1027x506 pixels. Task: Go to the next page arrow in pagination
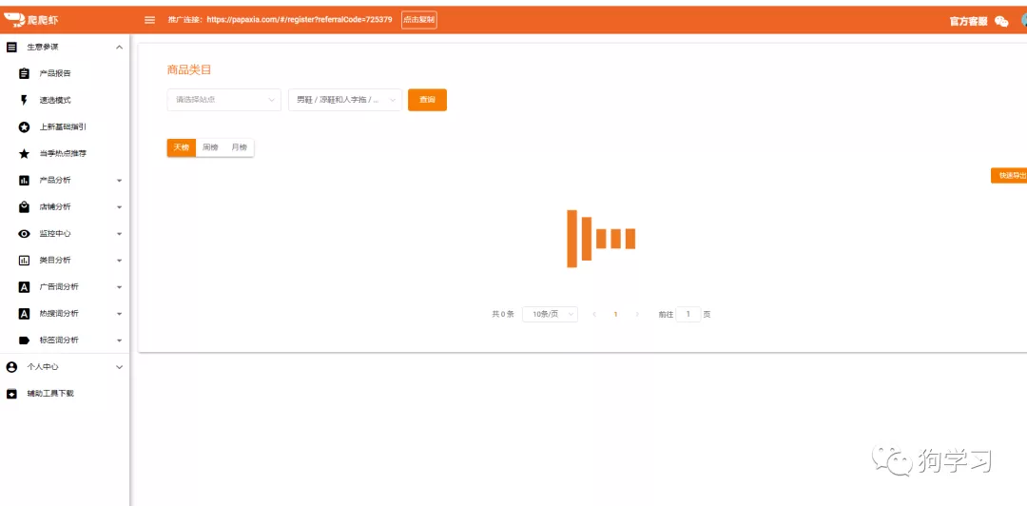point(637,315)
